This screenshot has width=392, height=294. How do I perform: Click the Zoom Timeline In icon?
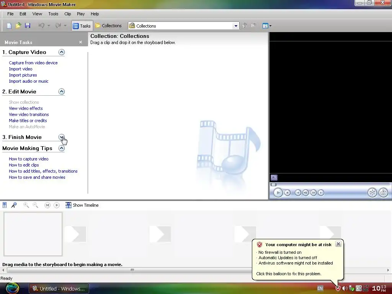[x=26, y=205]
